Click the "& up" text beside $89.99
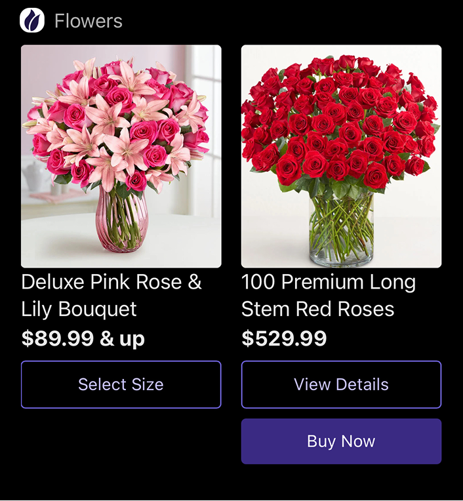Screen dimensions: 463x501 pos(123,338)
